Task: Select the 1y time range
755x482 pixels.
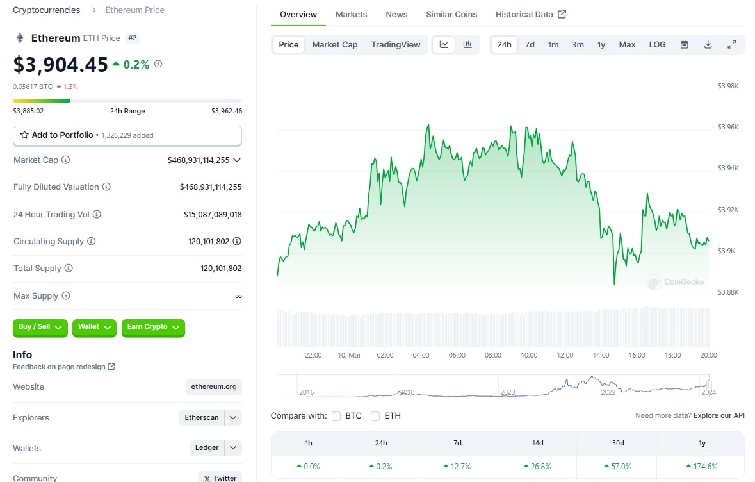Action: point(601,45)
